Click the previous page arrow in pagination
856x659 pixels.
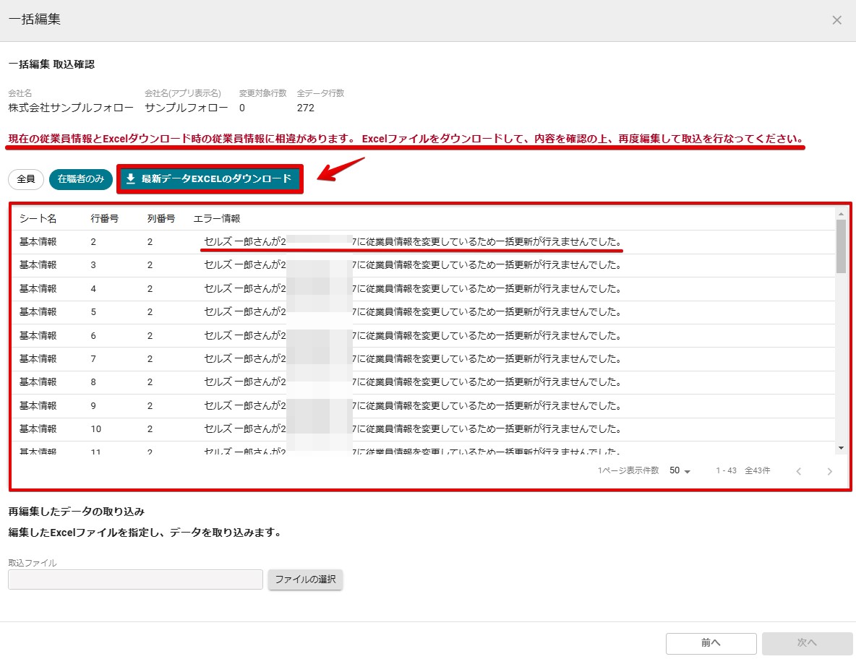(798, 471)
